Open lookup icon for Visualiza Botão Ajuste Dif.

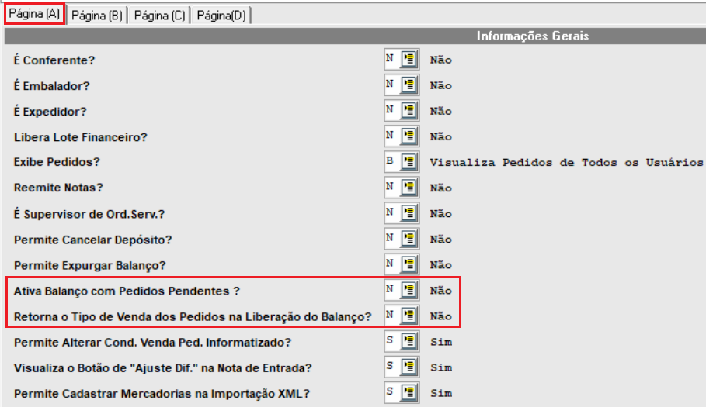410,367
